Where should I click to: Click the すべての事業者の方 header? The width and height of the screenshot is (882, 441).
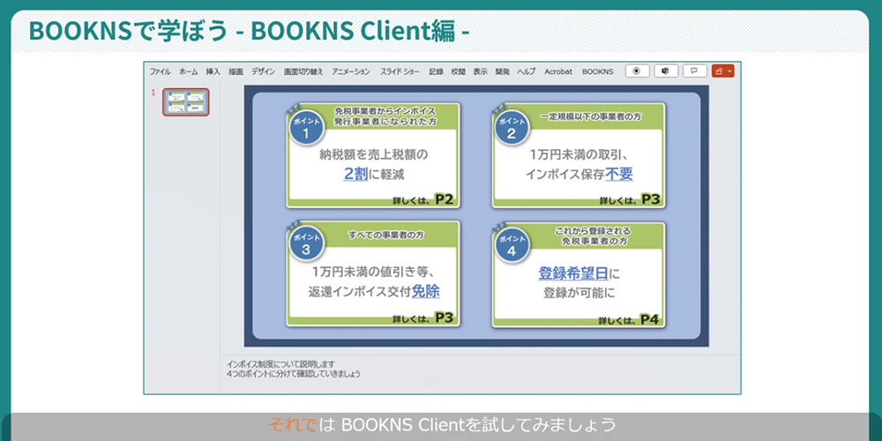pyautogui.click(x=386, y=235)
